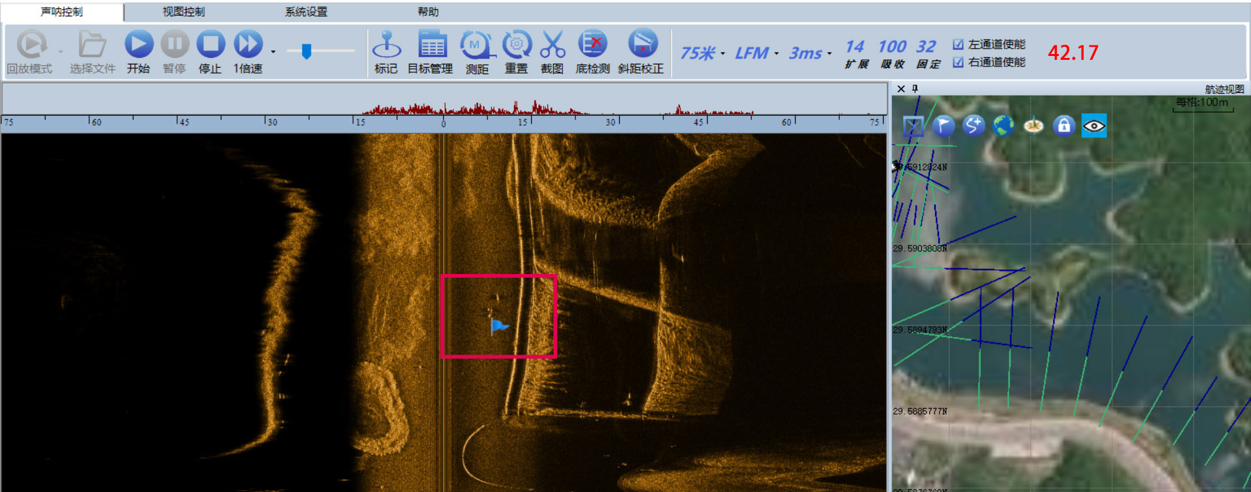Switch to the 视图控制 tab
Viewport: 1251px width, 492px height.
(x=183, y=12)
